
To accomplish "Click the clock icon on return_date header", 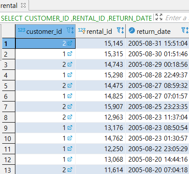I will pyautogui.click(x=132, y=30).
